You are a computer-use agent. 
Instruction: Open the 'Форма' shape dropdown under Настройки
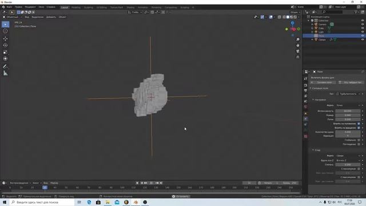(348, 105)
